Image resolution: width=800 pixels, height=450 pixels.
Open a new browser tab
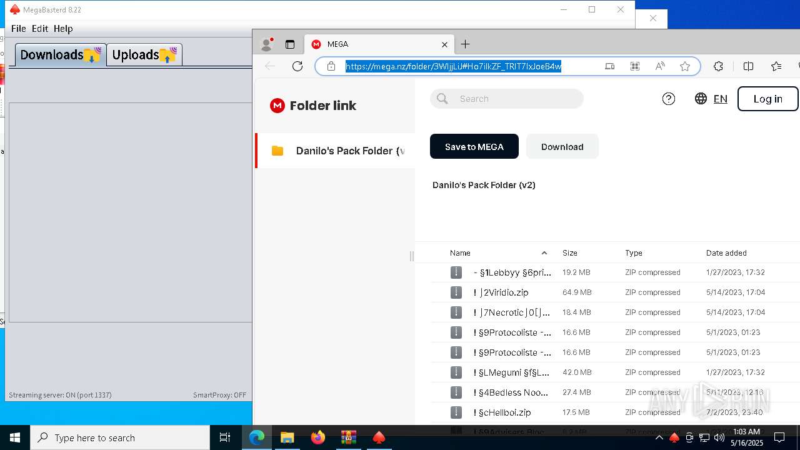(x=465, y=44)
